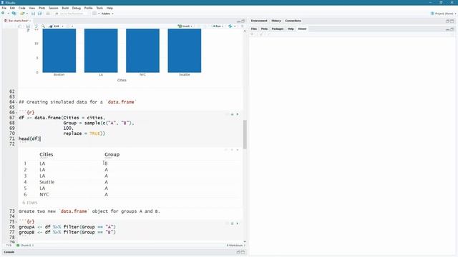
Task: Click the Cities column header in output
Action: 47,154
